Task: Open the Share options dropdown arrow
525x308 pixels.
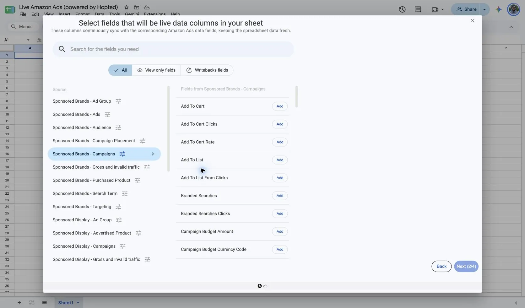Action: tap(484, 9)
